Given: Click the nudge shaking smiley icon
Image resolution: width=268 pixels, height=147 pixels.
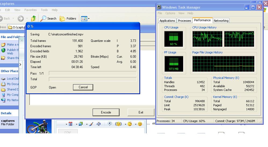Looking at the screenshot, I should point(118,124).
